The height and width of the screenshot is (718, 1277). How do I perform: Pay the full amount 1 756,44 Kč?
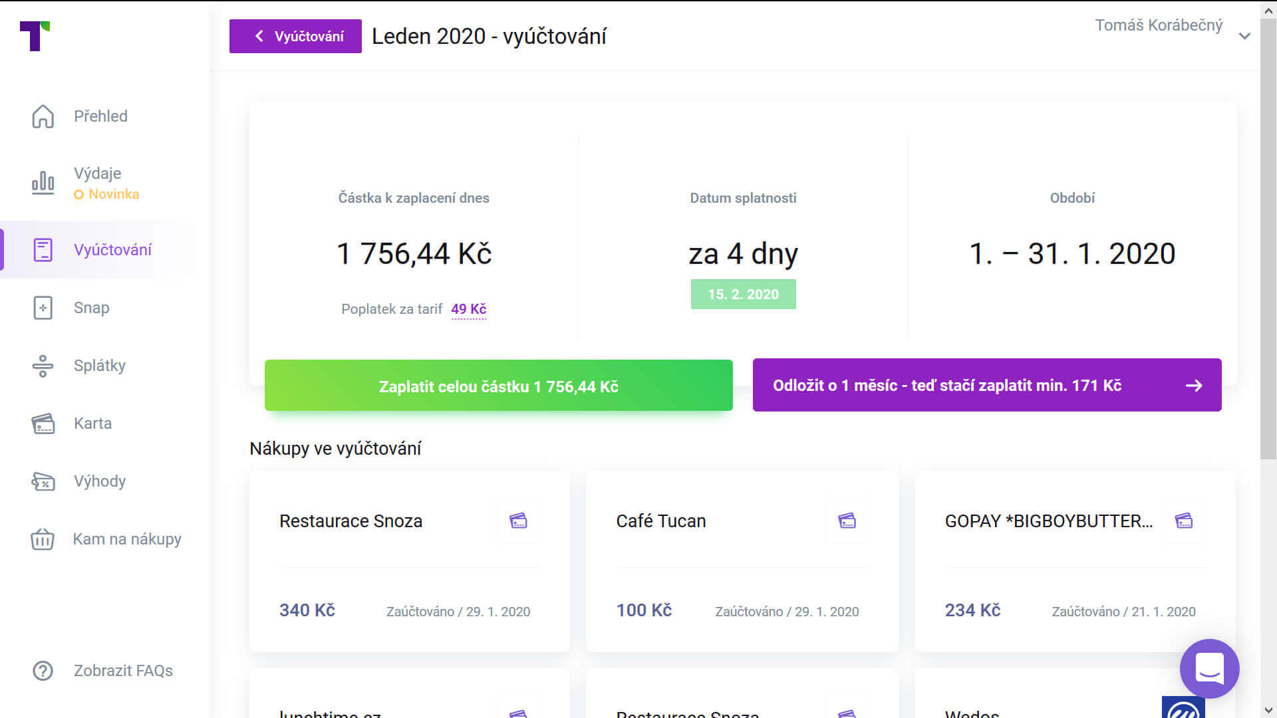pyautogui.click(x=498, y=385)
